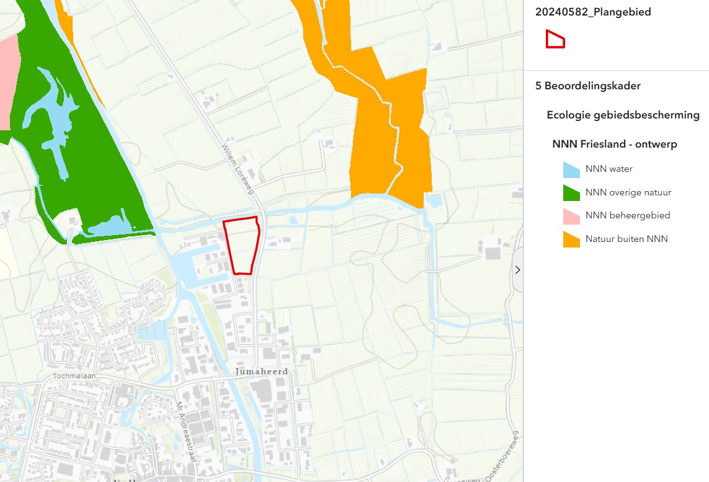The width and height of the screenshot is (709, 482).
Task: Collapse the legend panel with the chevron arrow
Action: point(518,270)
